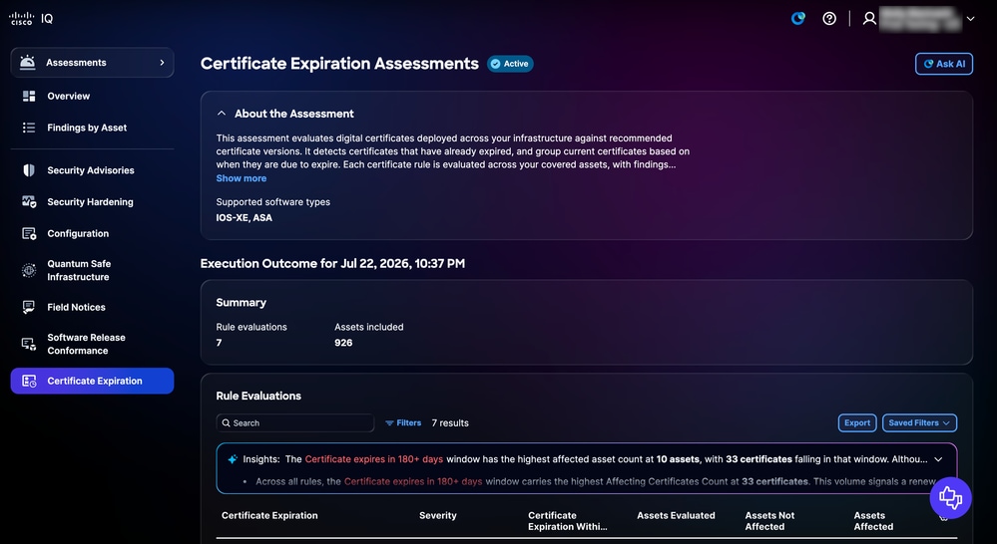The width and height of the screenshot is (997, 544).
Task: Click the Security Hardening icon
Action: click(29, 202)
